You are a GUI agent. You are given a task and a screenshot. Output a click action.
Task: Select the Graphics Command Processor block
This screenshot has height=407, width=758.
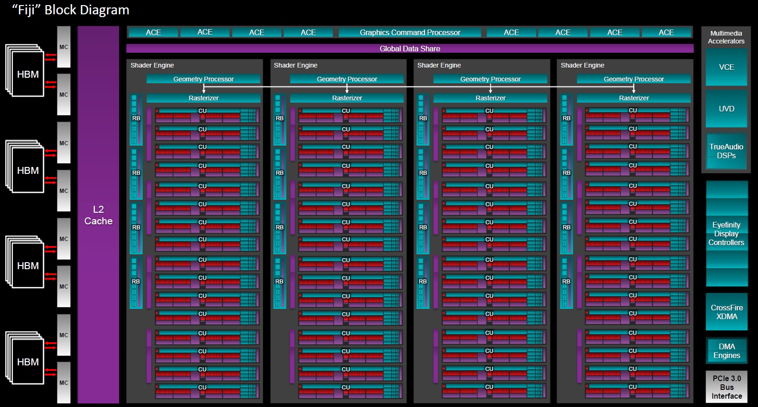click(x=410, y=32)
